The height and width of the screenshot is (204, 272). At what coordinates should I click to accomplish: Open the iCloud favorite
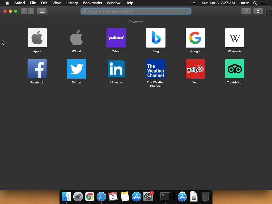76,38
